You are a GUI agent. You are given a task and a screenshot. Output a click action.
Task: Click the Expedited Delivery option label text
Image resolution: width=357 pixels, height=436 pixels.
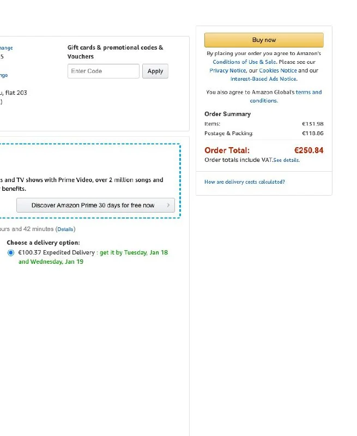(57, 253)
